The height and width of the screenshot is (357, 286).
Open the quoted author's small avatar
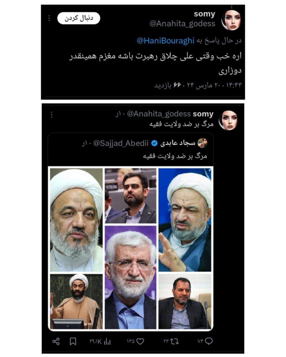pyautogui.click(x=203, y=143)
